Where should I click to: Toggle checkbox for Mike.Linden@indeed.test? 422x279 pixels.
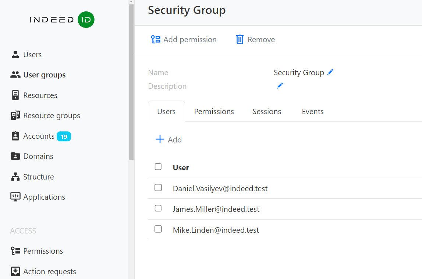pyautogui.click(x=158, y=229)
